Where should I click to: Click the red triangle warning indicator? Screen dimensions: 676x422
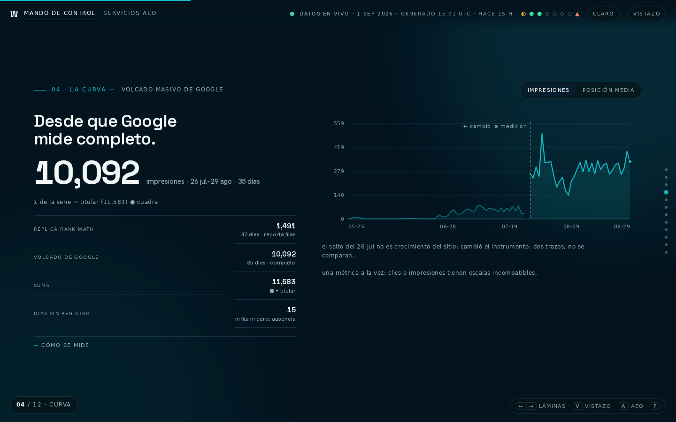[577, 14]
